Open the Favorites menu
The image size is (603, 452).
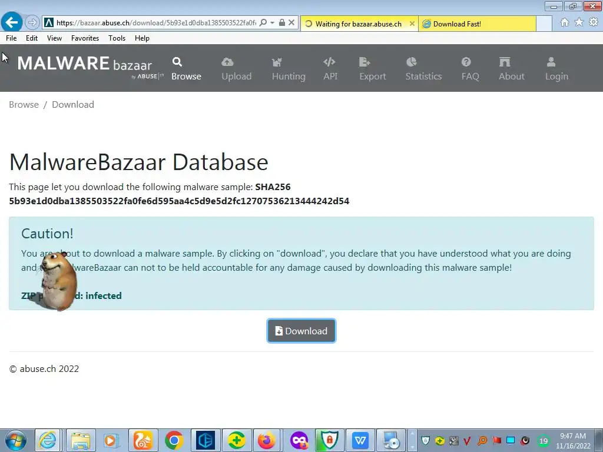click(85, 38)
